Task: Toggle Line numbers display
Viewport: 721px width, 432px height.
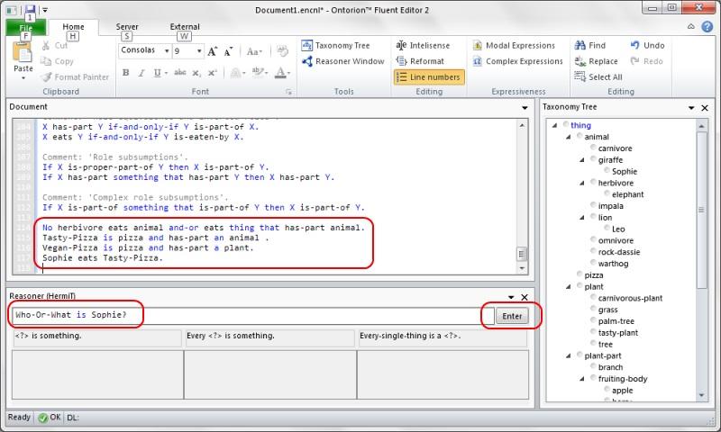Action: tap(429, 77)
